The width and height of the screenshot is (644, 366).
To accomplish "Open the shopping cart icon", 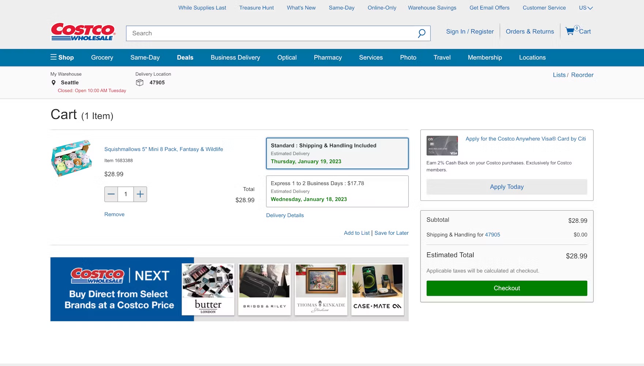I will tap(570, 31).
